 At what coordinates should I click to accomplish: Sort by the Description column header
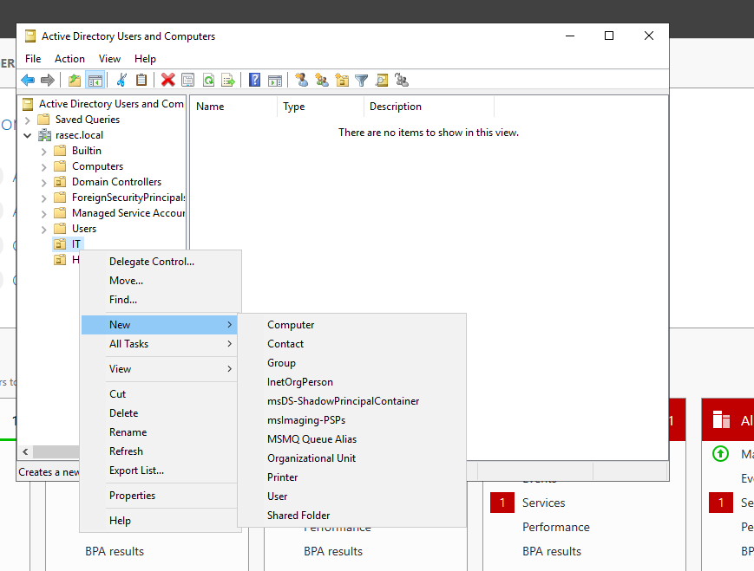(429, 107)
